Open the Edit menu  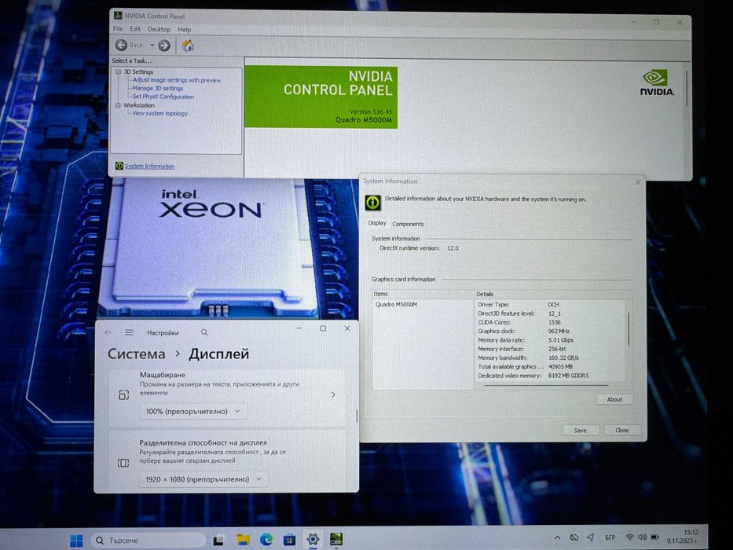coord(135,29)
